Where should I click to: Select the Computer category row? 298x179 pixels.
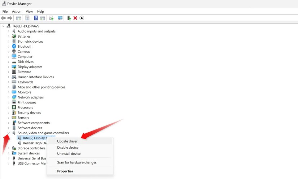click(x=25, y=57)
